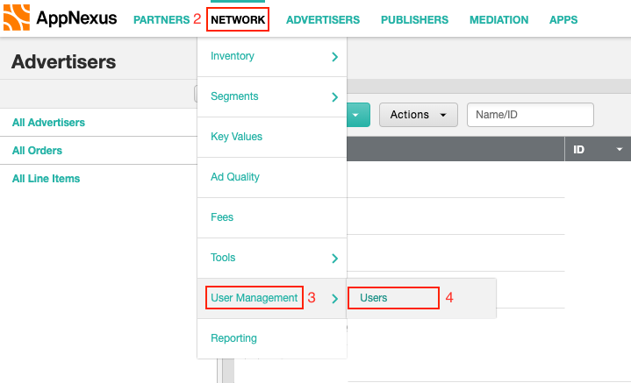Open the Apps tab

point(563,19)
